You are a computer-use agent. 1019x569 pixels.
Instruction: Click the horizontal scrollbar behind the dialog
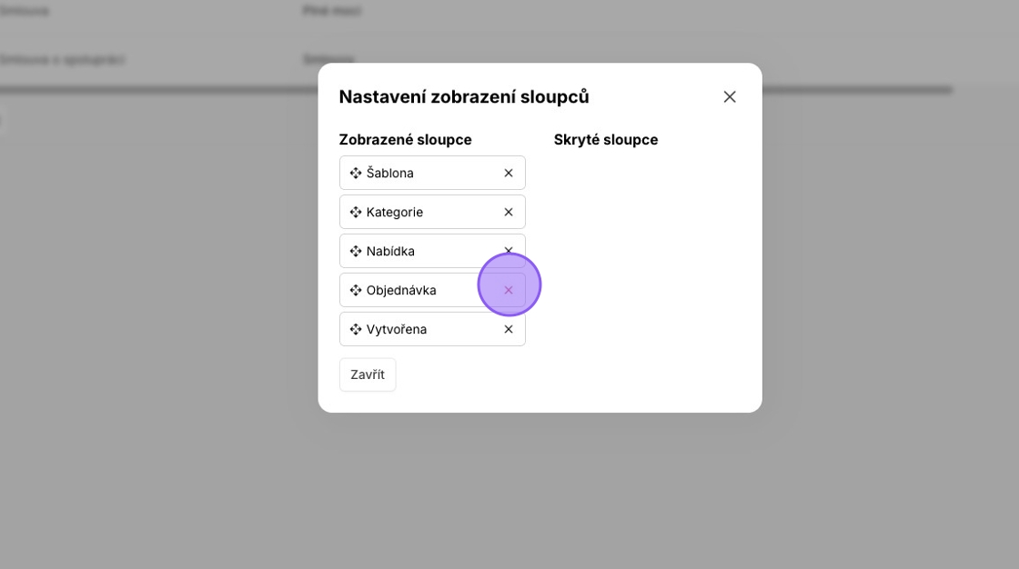pos(856,90)
